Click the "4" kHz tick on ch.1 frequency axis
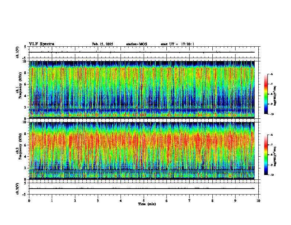This screenshot has width=291, height=225. point(26,96)
